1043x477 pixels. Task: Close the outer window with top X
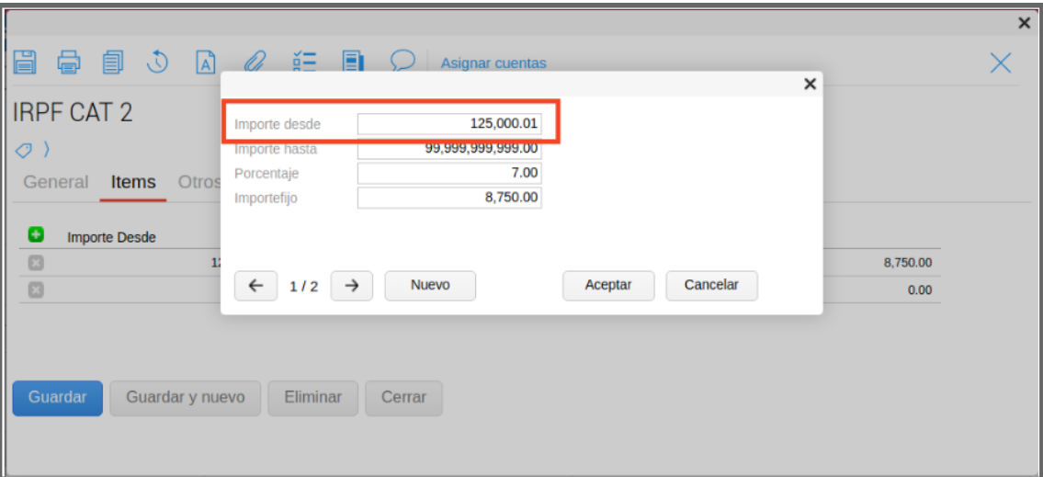click(x=1025, y=23)
